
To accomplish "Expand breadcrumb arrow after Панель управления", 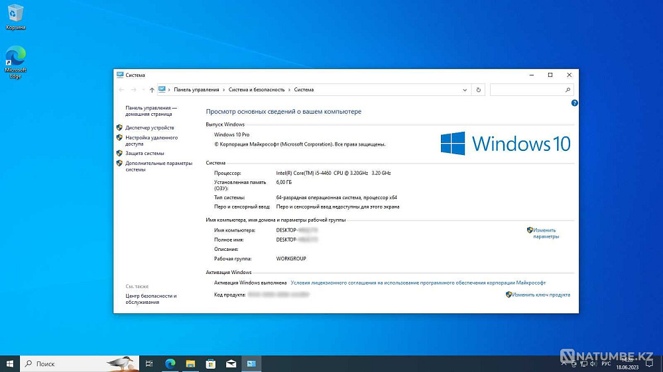I will click(x=224, y=89).
